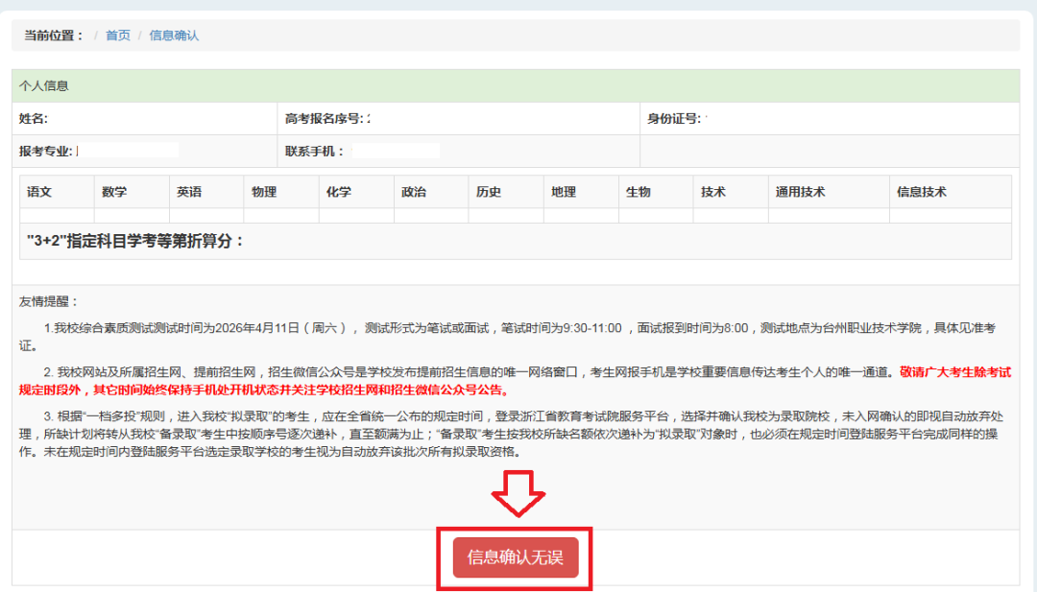Select the 英语 column header
This screenshot has width=1037, height=592.
[x=189, y=192]
